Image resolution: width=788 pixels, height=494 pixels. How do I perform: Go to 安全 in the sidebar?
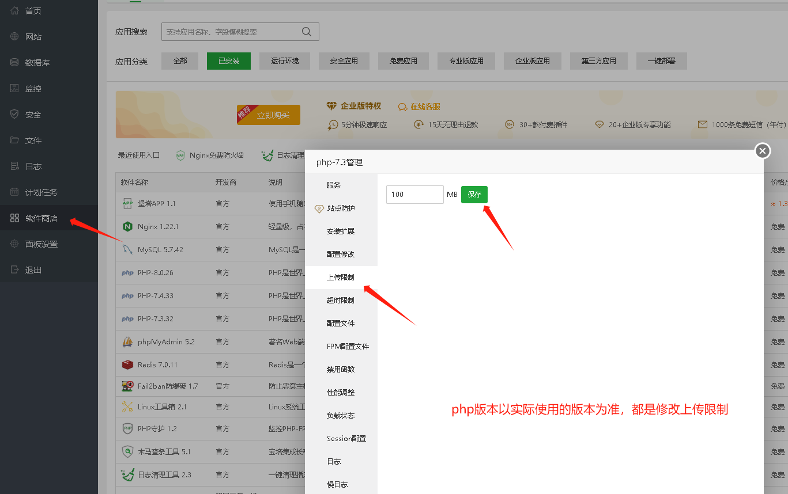(33, 115)
